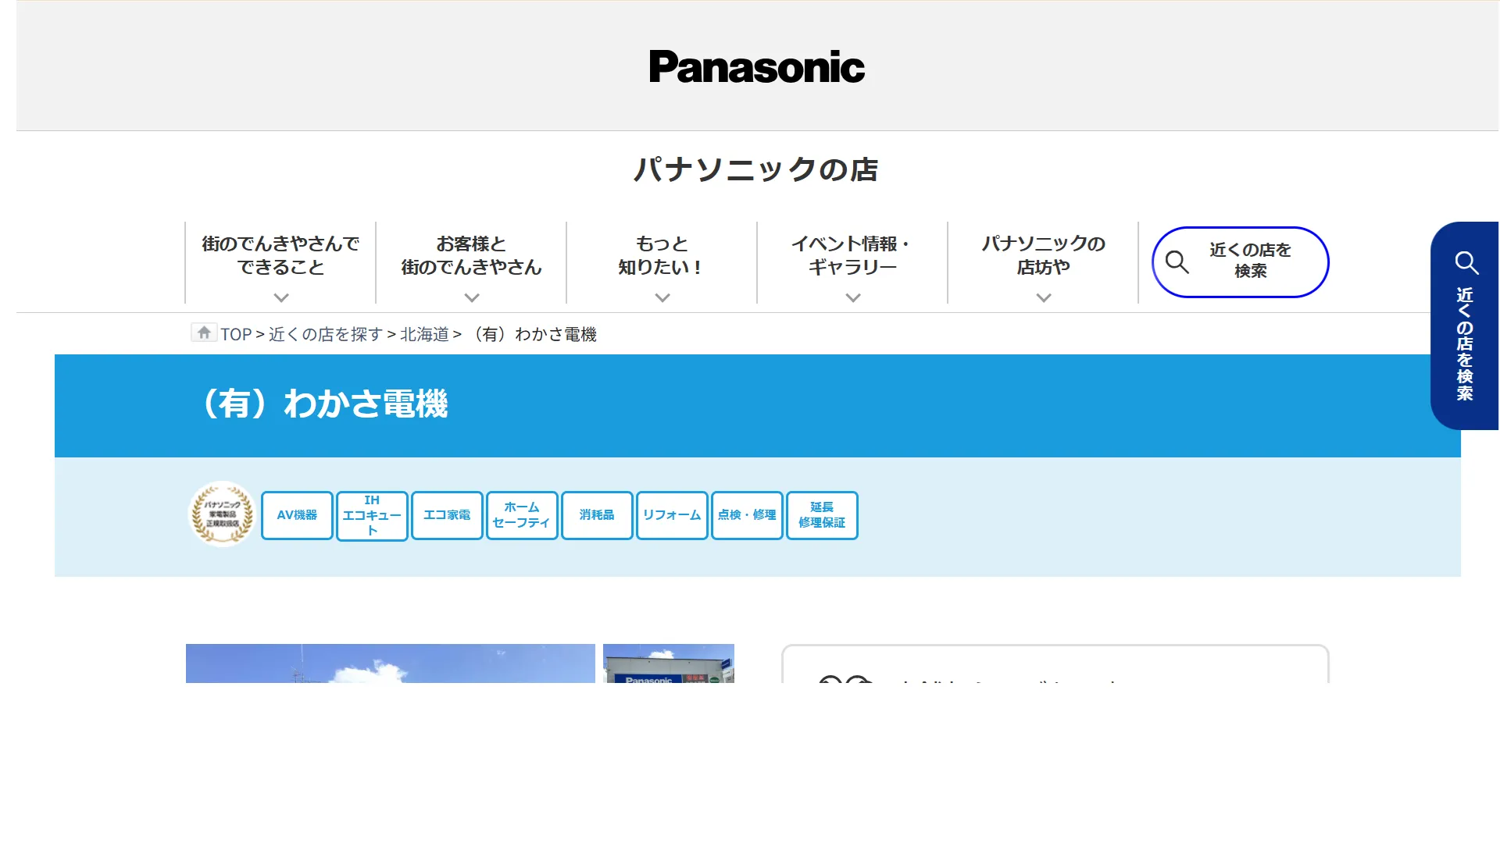Select the 点検・修理 category tag
This screenshot has width=1500, height=843.
tap(747, 515)
